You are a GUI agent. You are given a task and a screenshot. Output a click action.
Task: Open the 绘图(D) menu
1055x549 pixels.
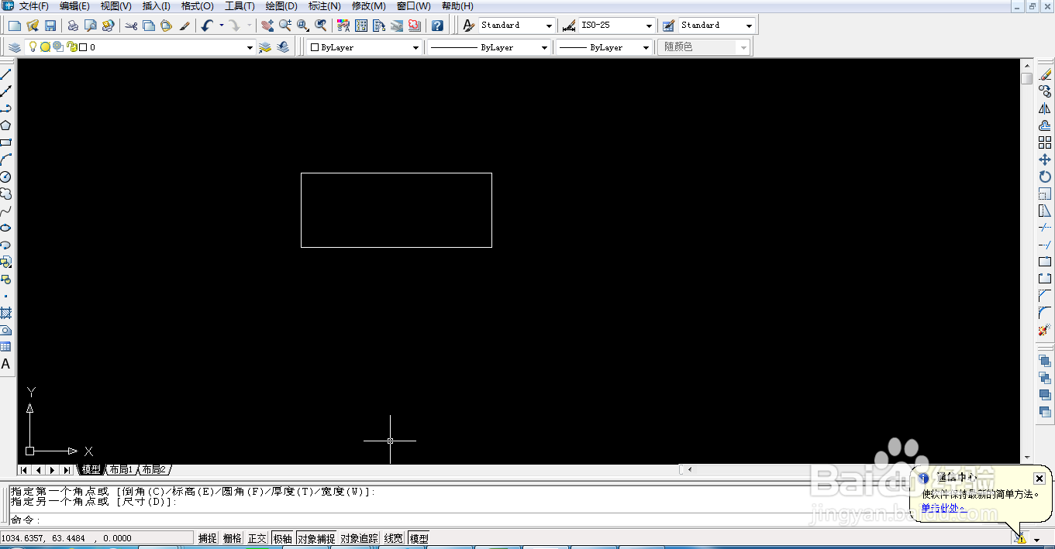tap(281, 6)
